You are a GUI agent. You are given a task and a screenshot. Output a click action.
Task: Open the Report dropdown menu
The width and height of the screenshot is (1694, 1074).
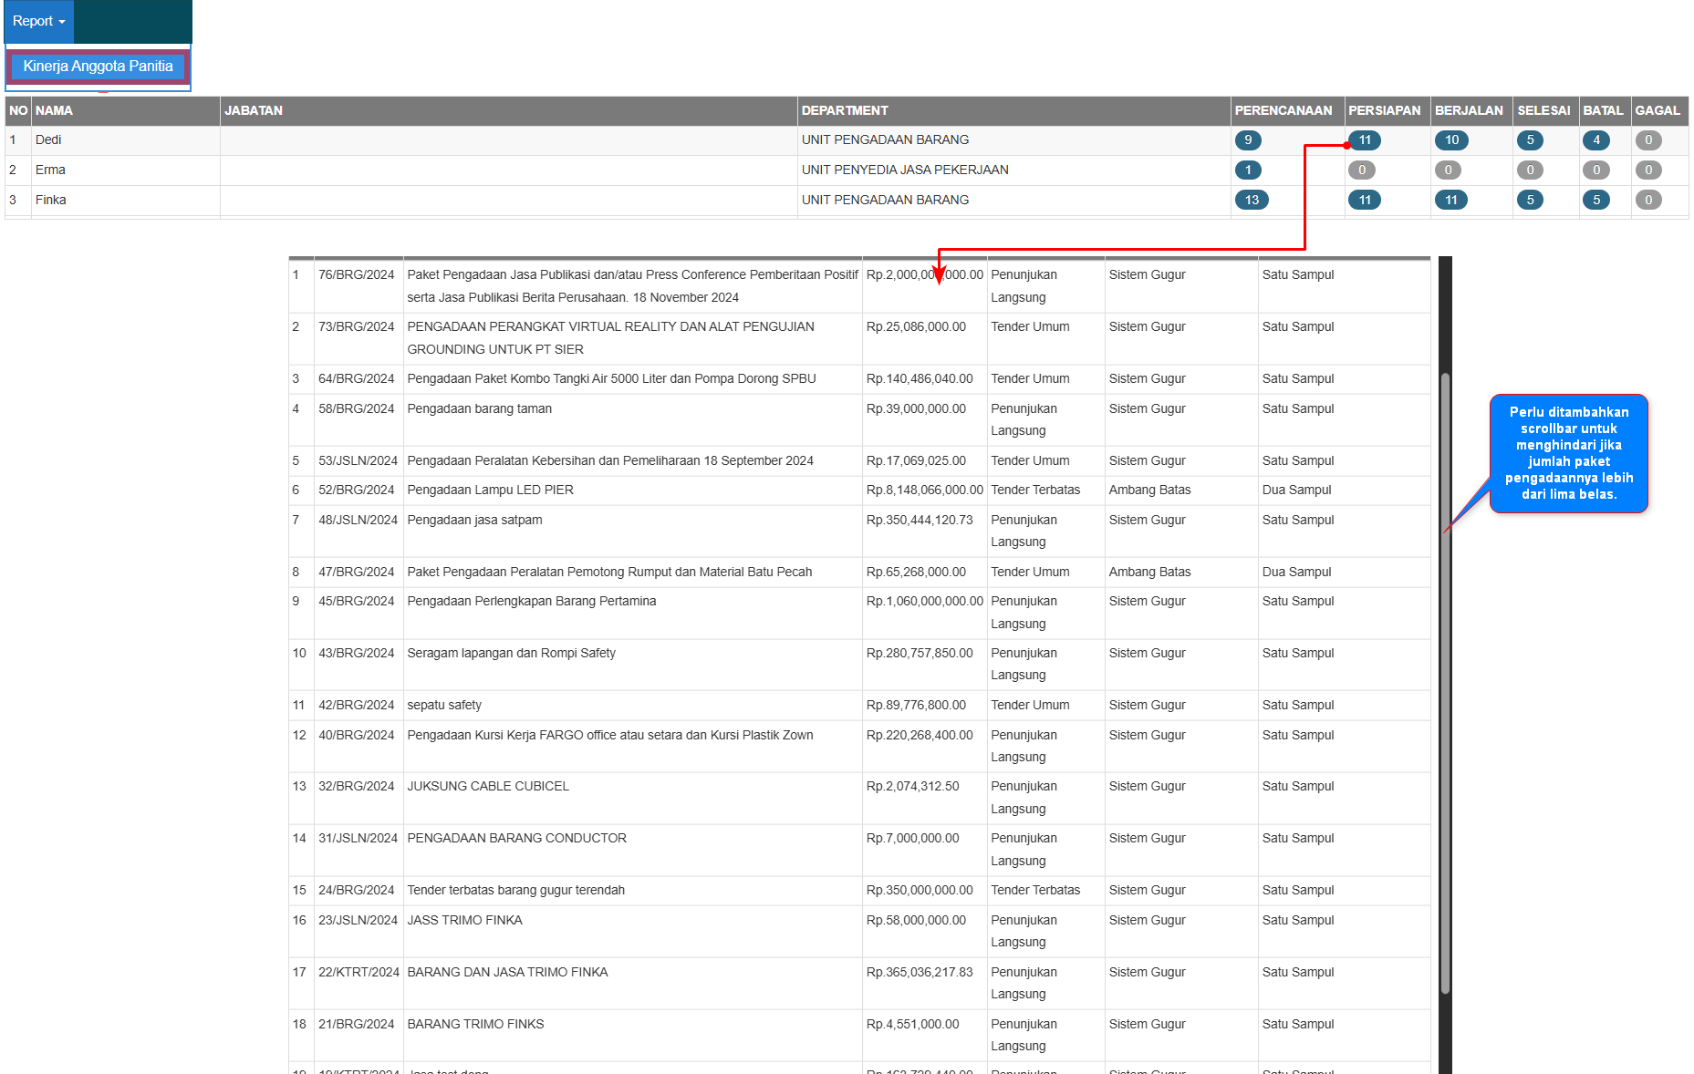pos(38,21)
